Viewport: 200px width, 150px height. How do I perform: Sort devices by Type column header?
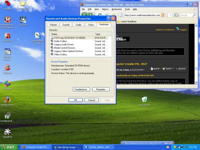[101, 34]
